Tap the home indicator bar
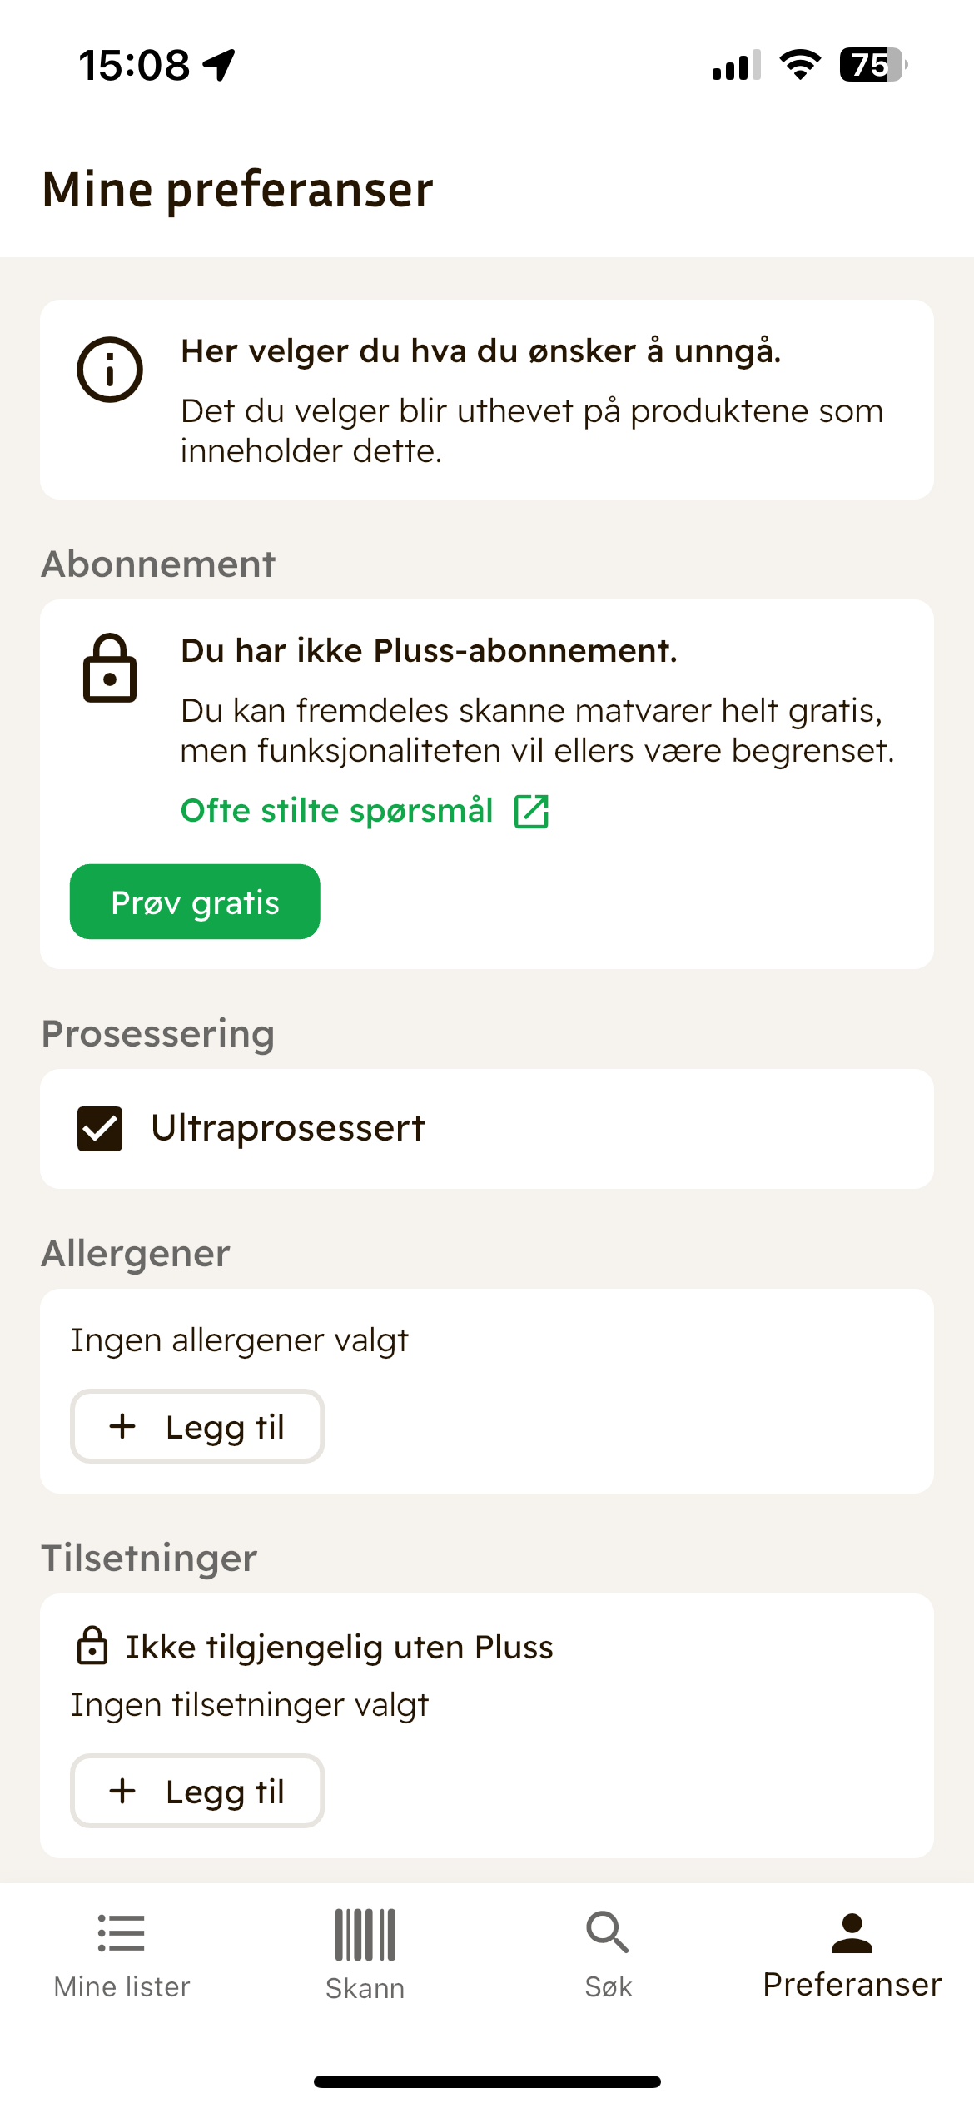Viewport: 974px width, 2108px height. tap(487, 2081)
